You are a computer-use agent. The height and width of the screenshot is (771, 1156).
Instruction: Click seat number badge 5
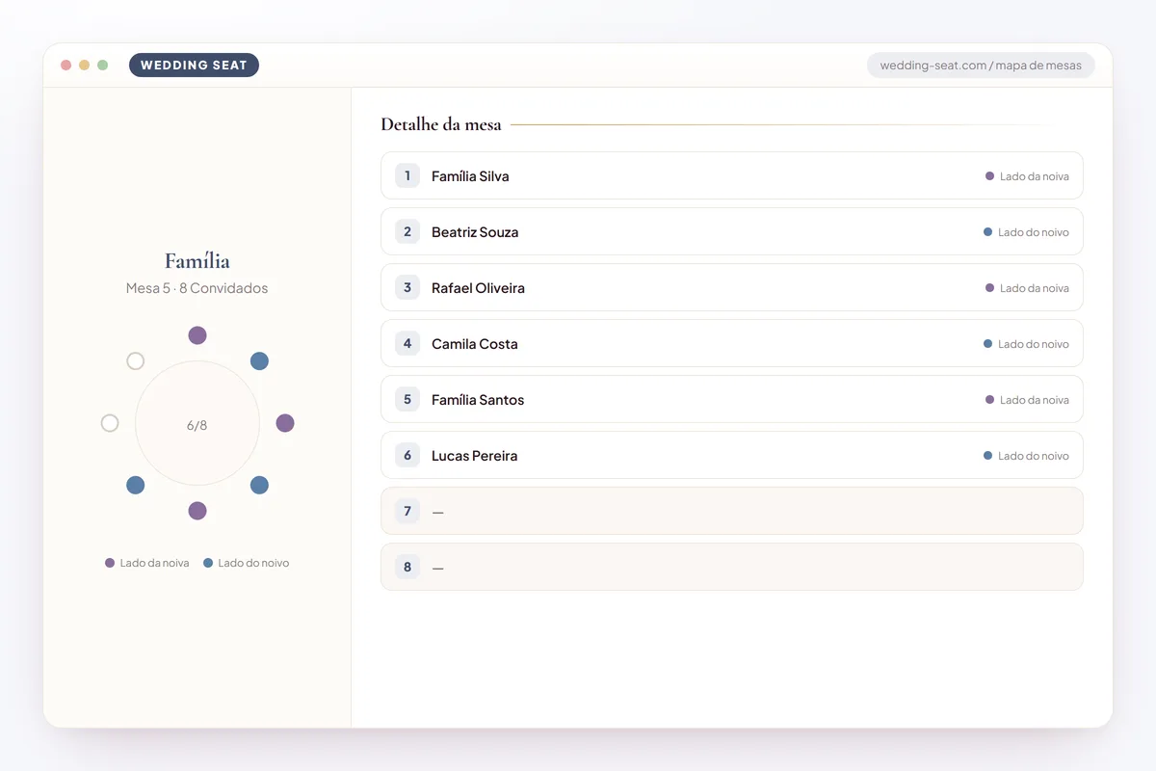[407, 399]
